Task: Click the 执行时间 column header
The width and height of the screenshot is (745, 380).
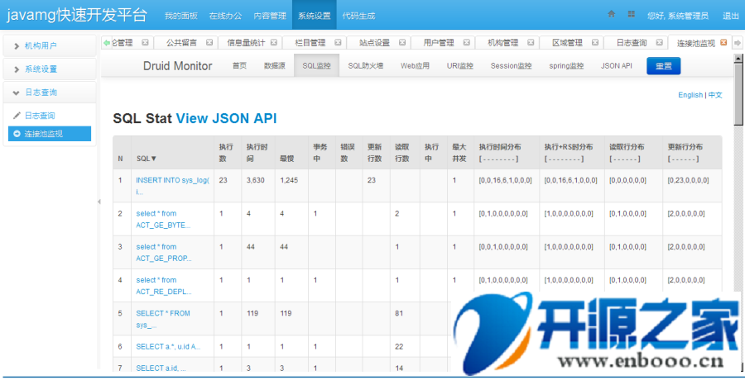Action: [x=257, y=153]
